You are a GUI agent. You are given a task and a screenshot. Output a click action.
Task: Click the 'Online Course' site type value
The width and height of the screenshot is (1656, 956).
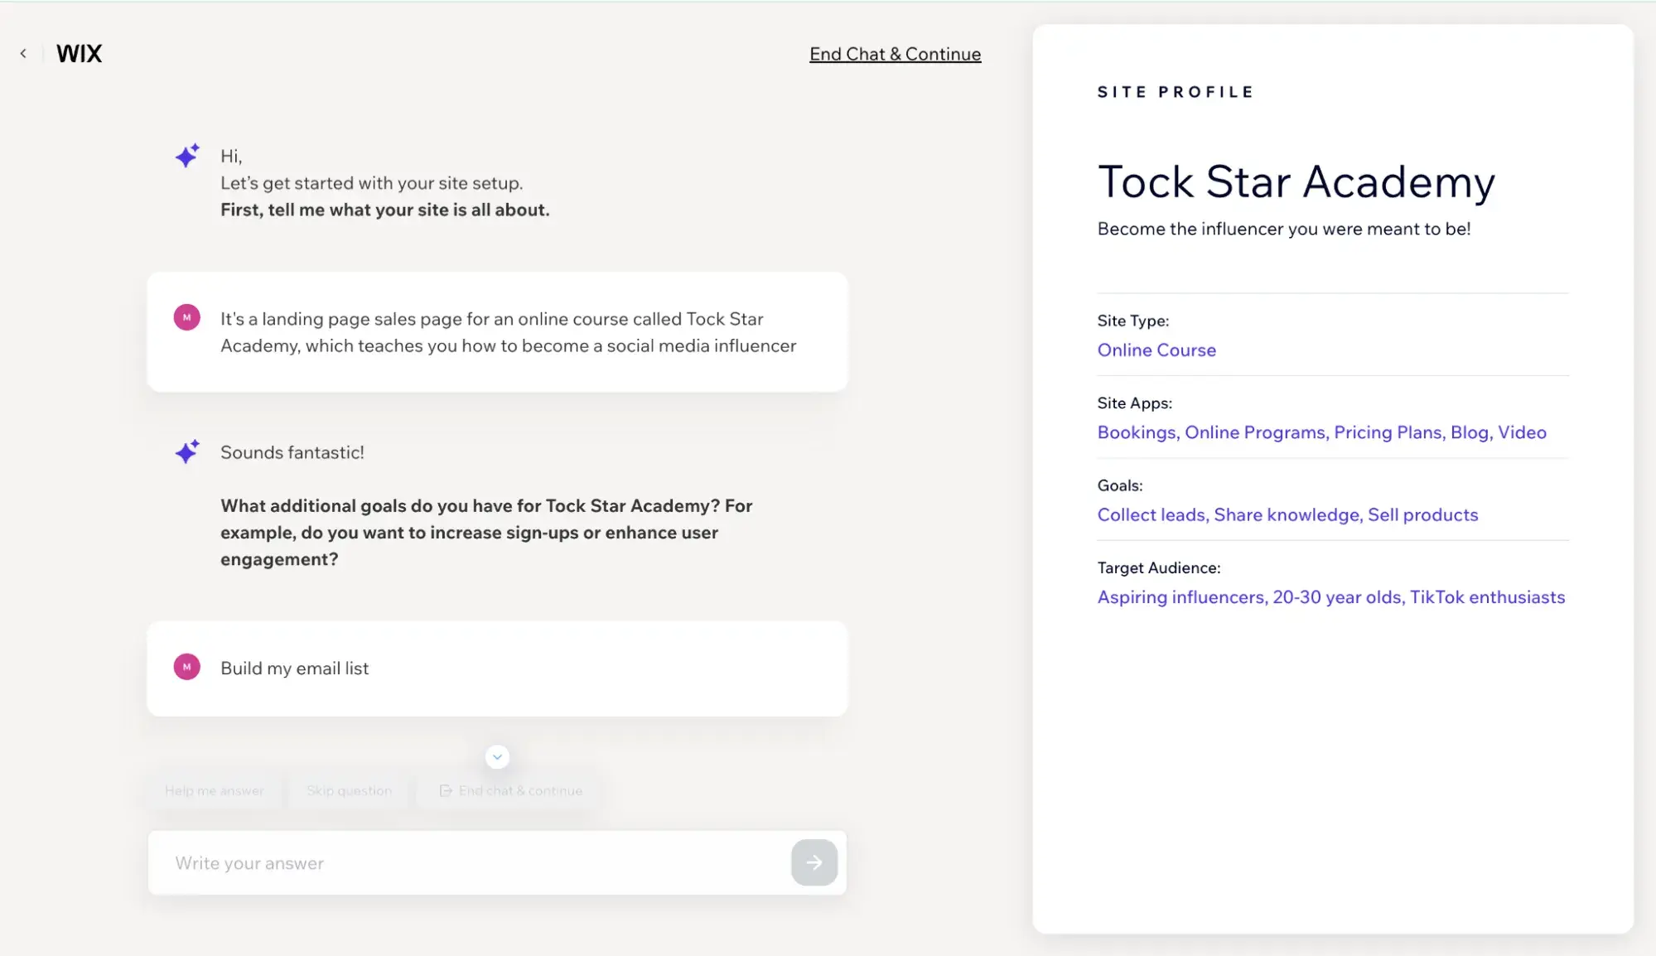pyautogui.click(x=1156, y=350)
